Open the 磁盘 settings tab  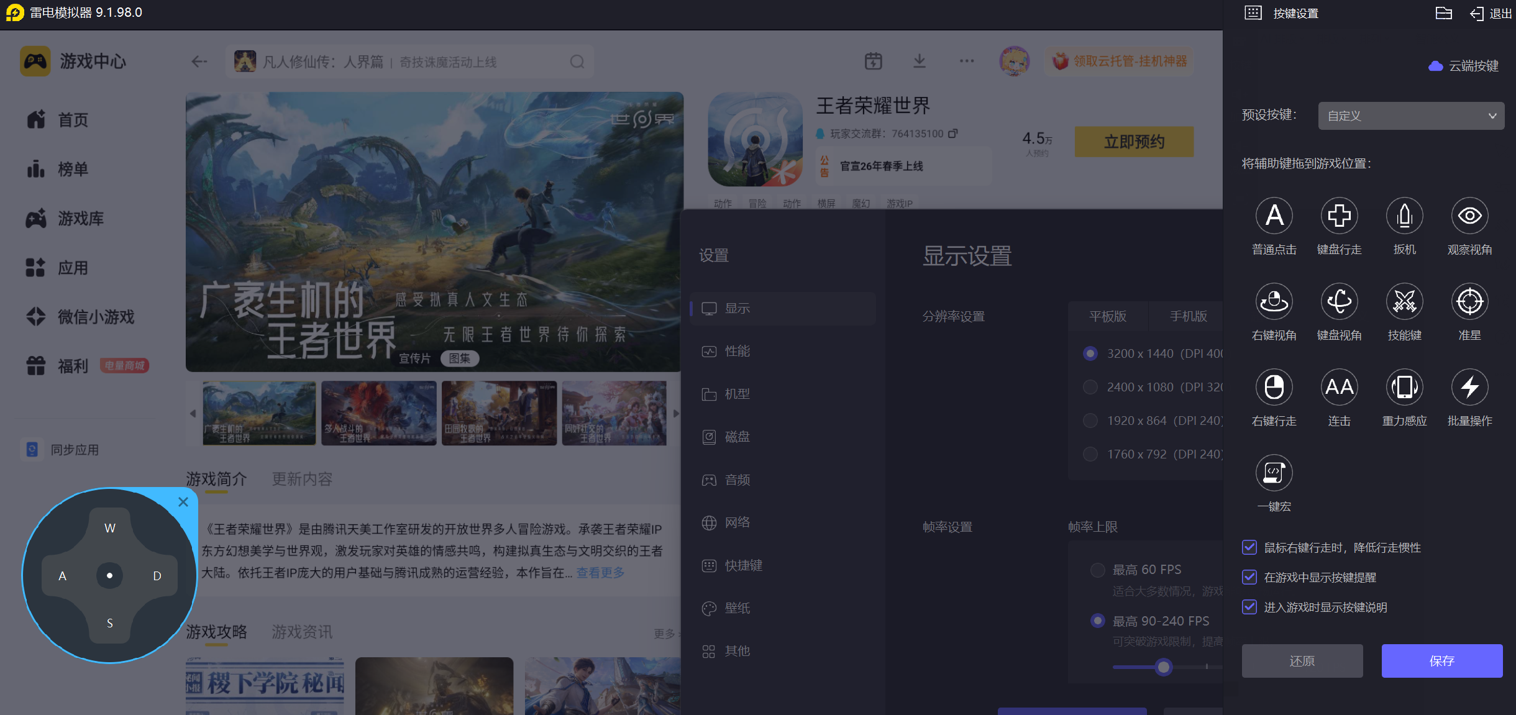(x=783, y=437)
